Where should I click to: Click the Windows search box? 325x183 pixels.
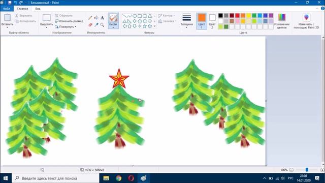(x=55, y=178)
